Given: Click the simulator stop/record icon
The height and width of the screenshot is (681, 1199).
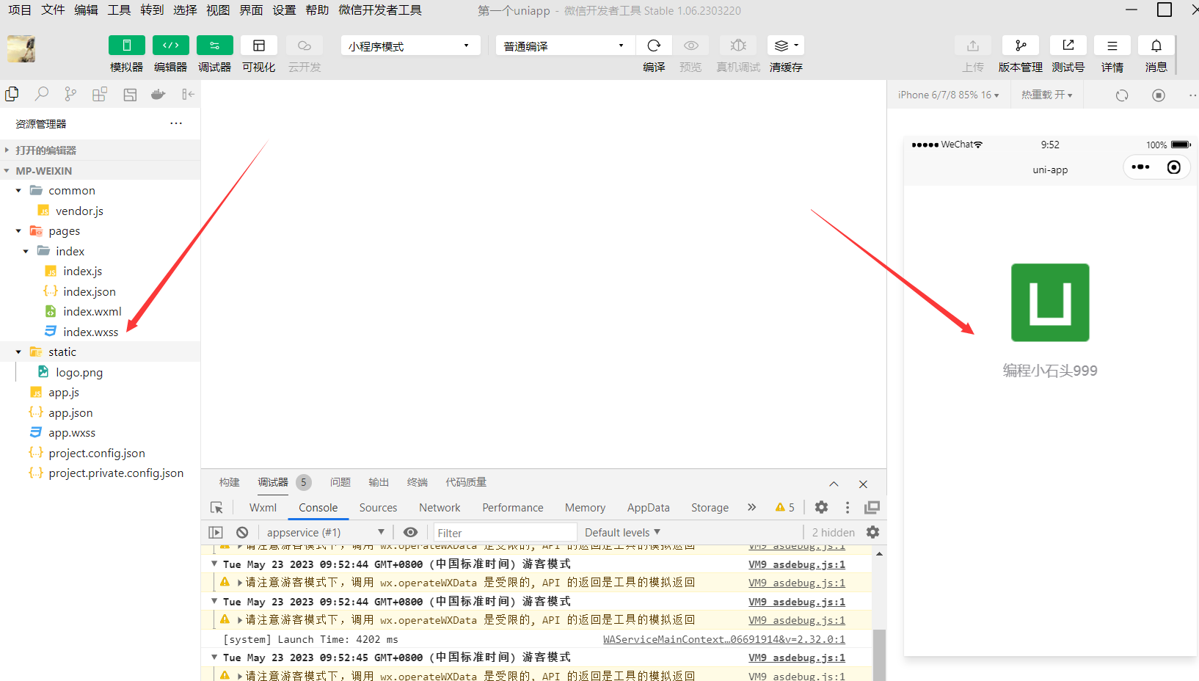Looking at the screenshot, I should [1159, 95].
